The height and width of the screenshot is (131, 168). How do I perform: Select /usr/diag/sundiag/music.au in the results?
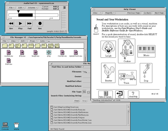point(65,107)
